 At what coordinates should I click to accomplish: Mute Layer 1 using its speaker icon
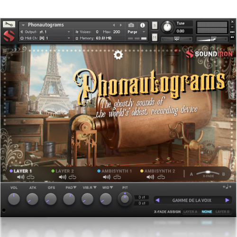(x=20, y=177)
